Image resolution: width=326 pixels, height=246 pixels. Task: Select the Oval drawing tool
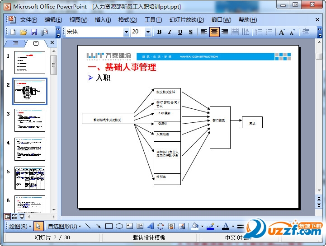point(119,226)
